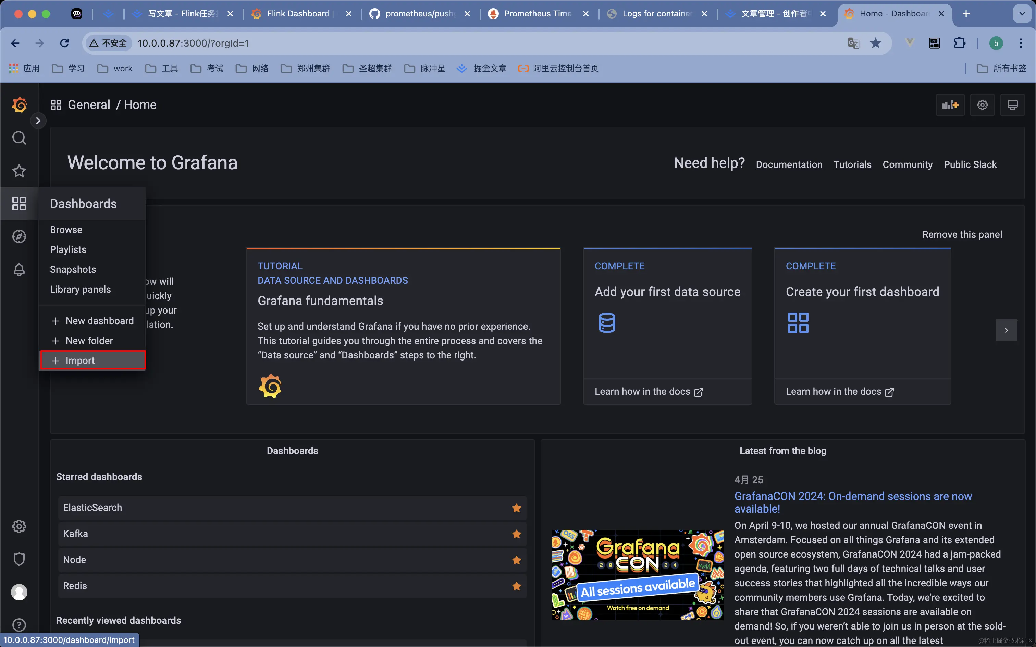The image size is (1036, 647).
Task: Open Configuration gear in left sidebar
Action: click(19, 526)
